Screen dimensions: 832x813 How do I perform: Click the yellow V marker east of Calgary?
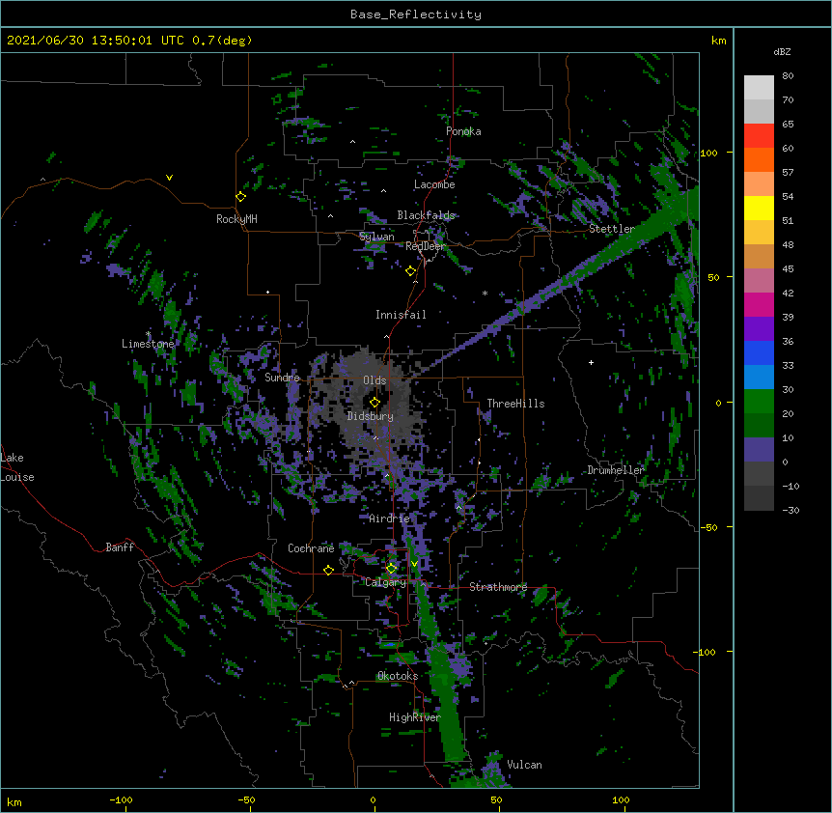[x=414, y=564]
